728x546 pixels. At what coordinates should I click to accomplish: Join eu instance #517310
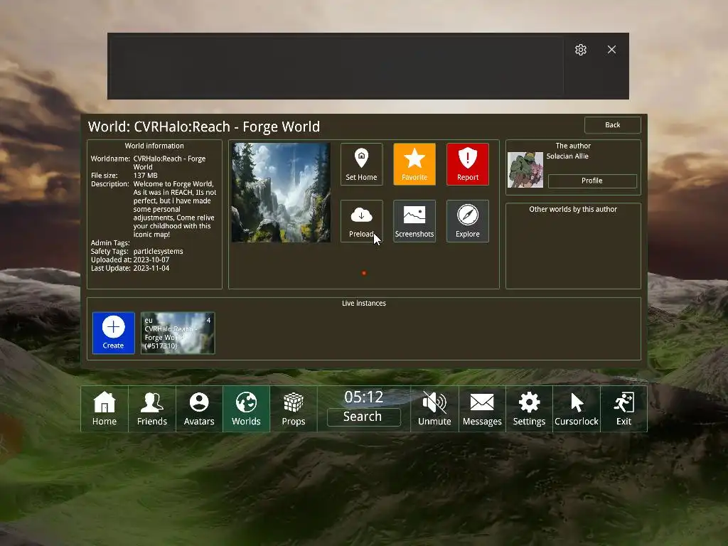pos(177,333)
